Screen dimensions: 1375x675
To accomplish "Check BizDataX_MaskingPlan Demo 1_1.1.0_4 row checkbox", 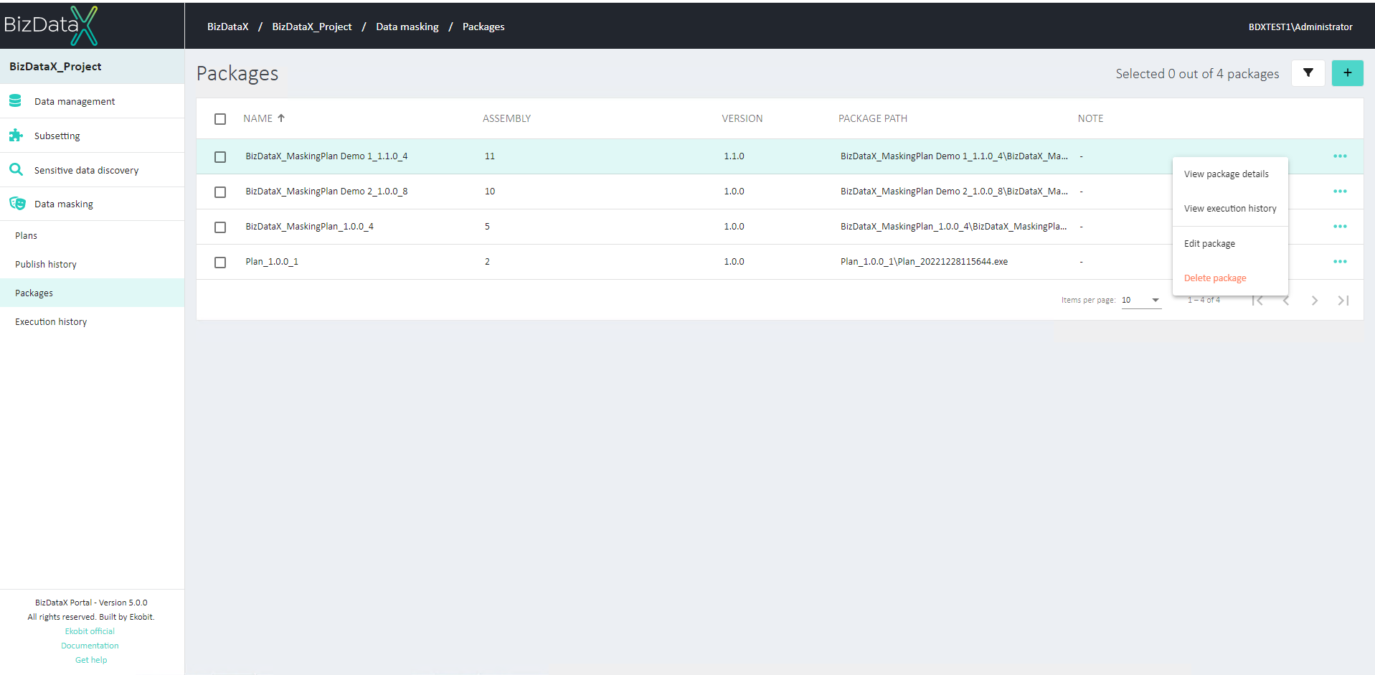I will (x=220, y=157).
